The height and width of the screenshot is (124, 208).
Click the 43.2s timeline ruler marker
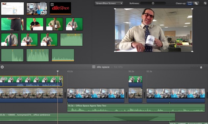70,71
